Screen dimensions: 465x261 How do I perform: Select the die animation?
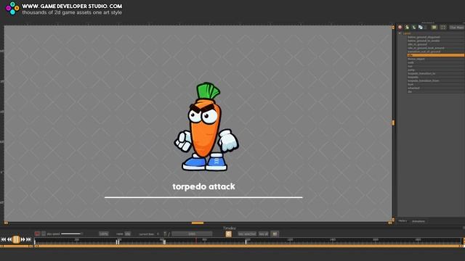[x=436, y=91]
